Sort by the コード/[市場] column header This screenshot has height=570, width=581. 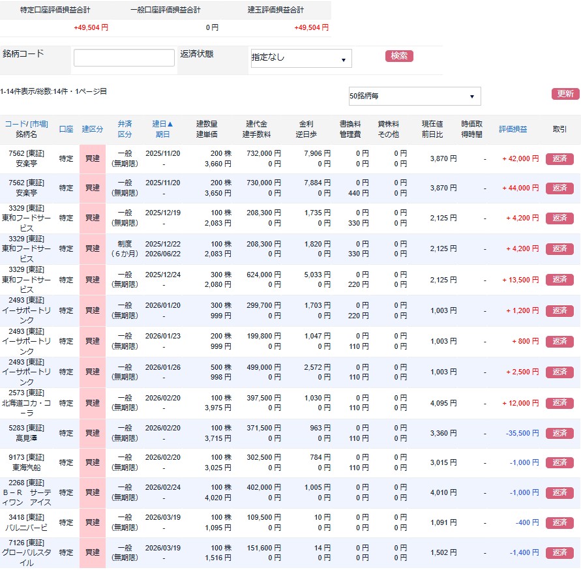pos(26,124)
